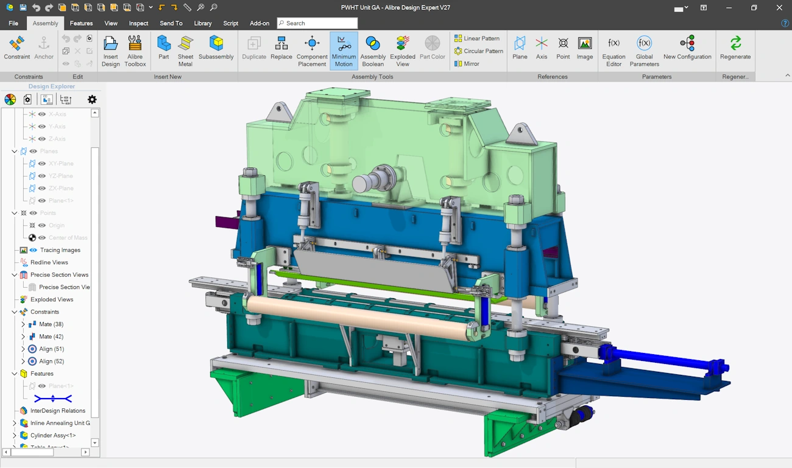Switch to the Features tab

click(x=81, y=23)
